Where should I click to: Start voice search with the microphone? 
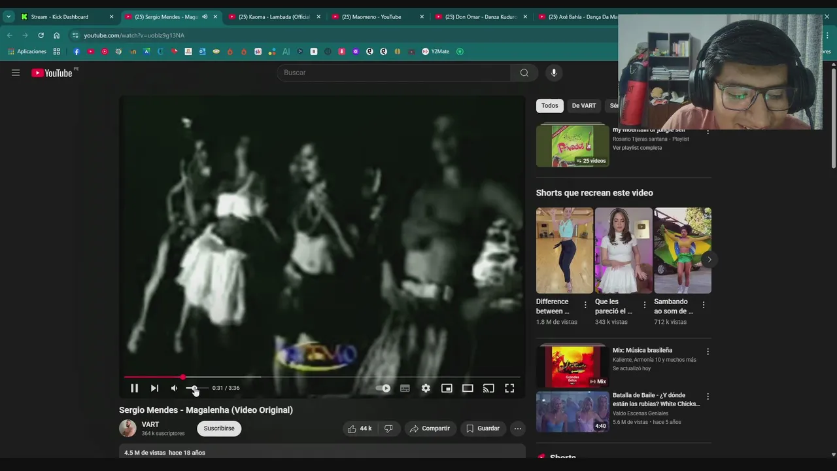(x=554, y=73)
